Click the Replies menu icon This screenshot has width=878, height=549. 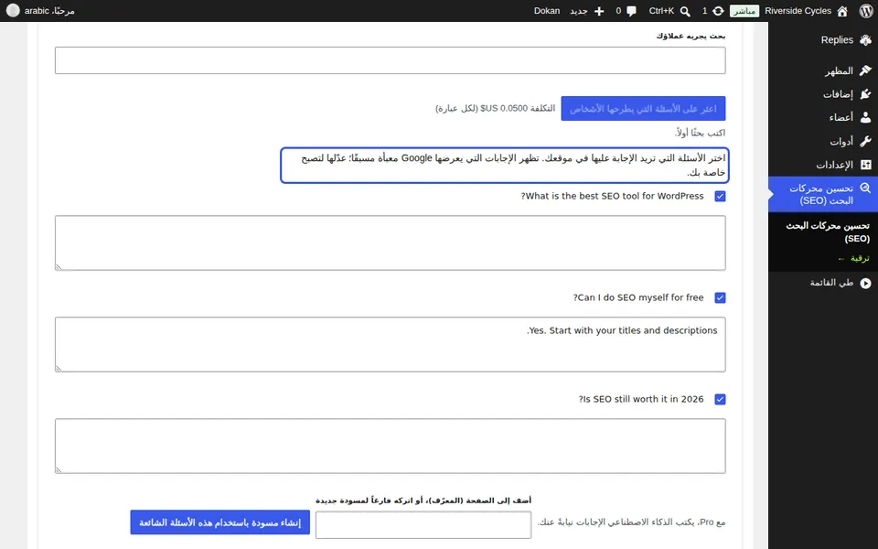866,39
